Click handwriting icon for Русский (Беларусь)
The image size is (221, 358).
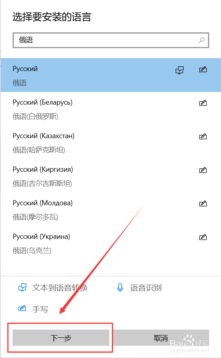tap(203, 103)
